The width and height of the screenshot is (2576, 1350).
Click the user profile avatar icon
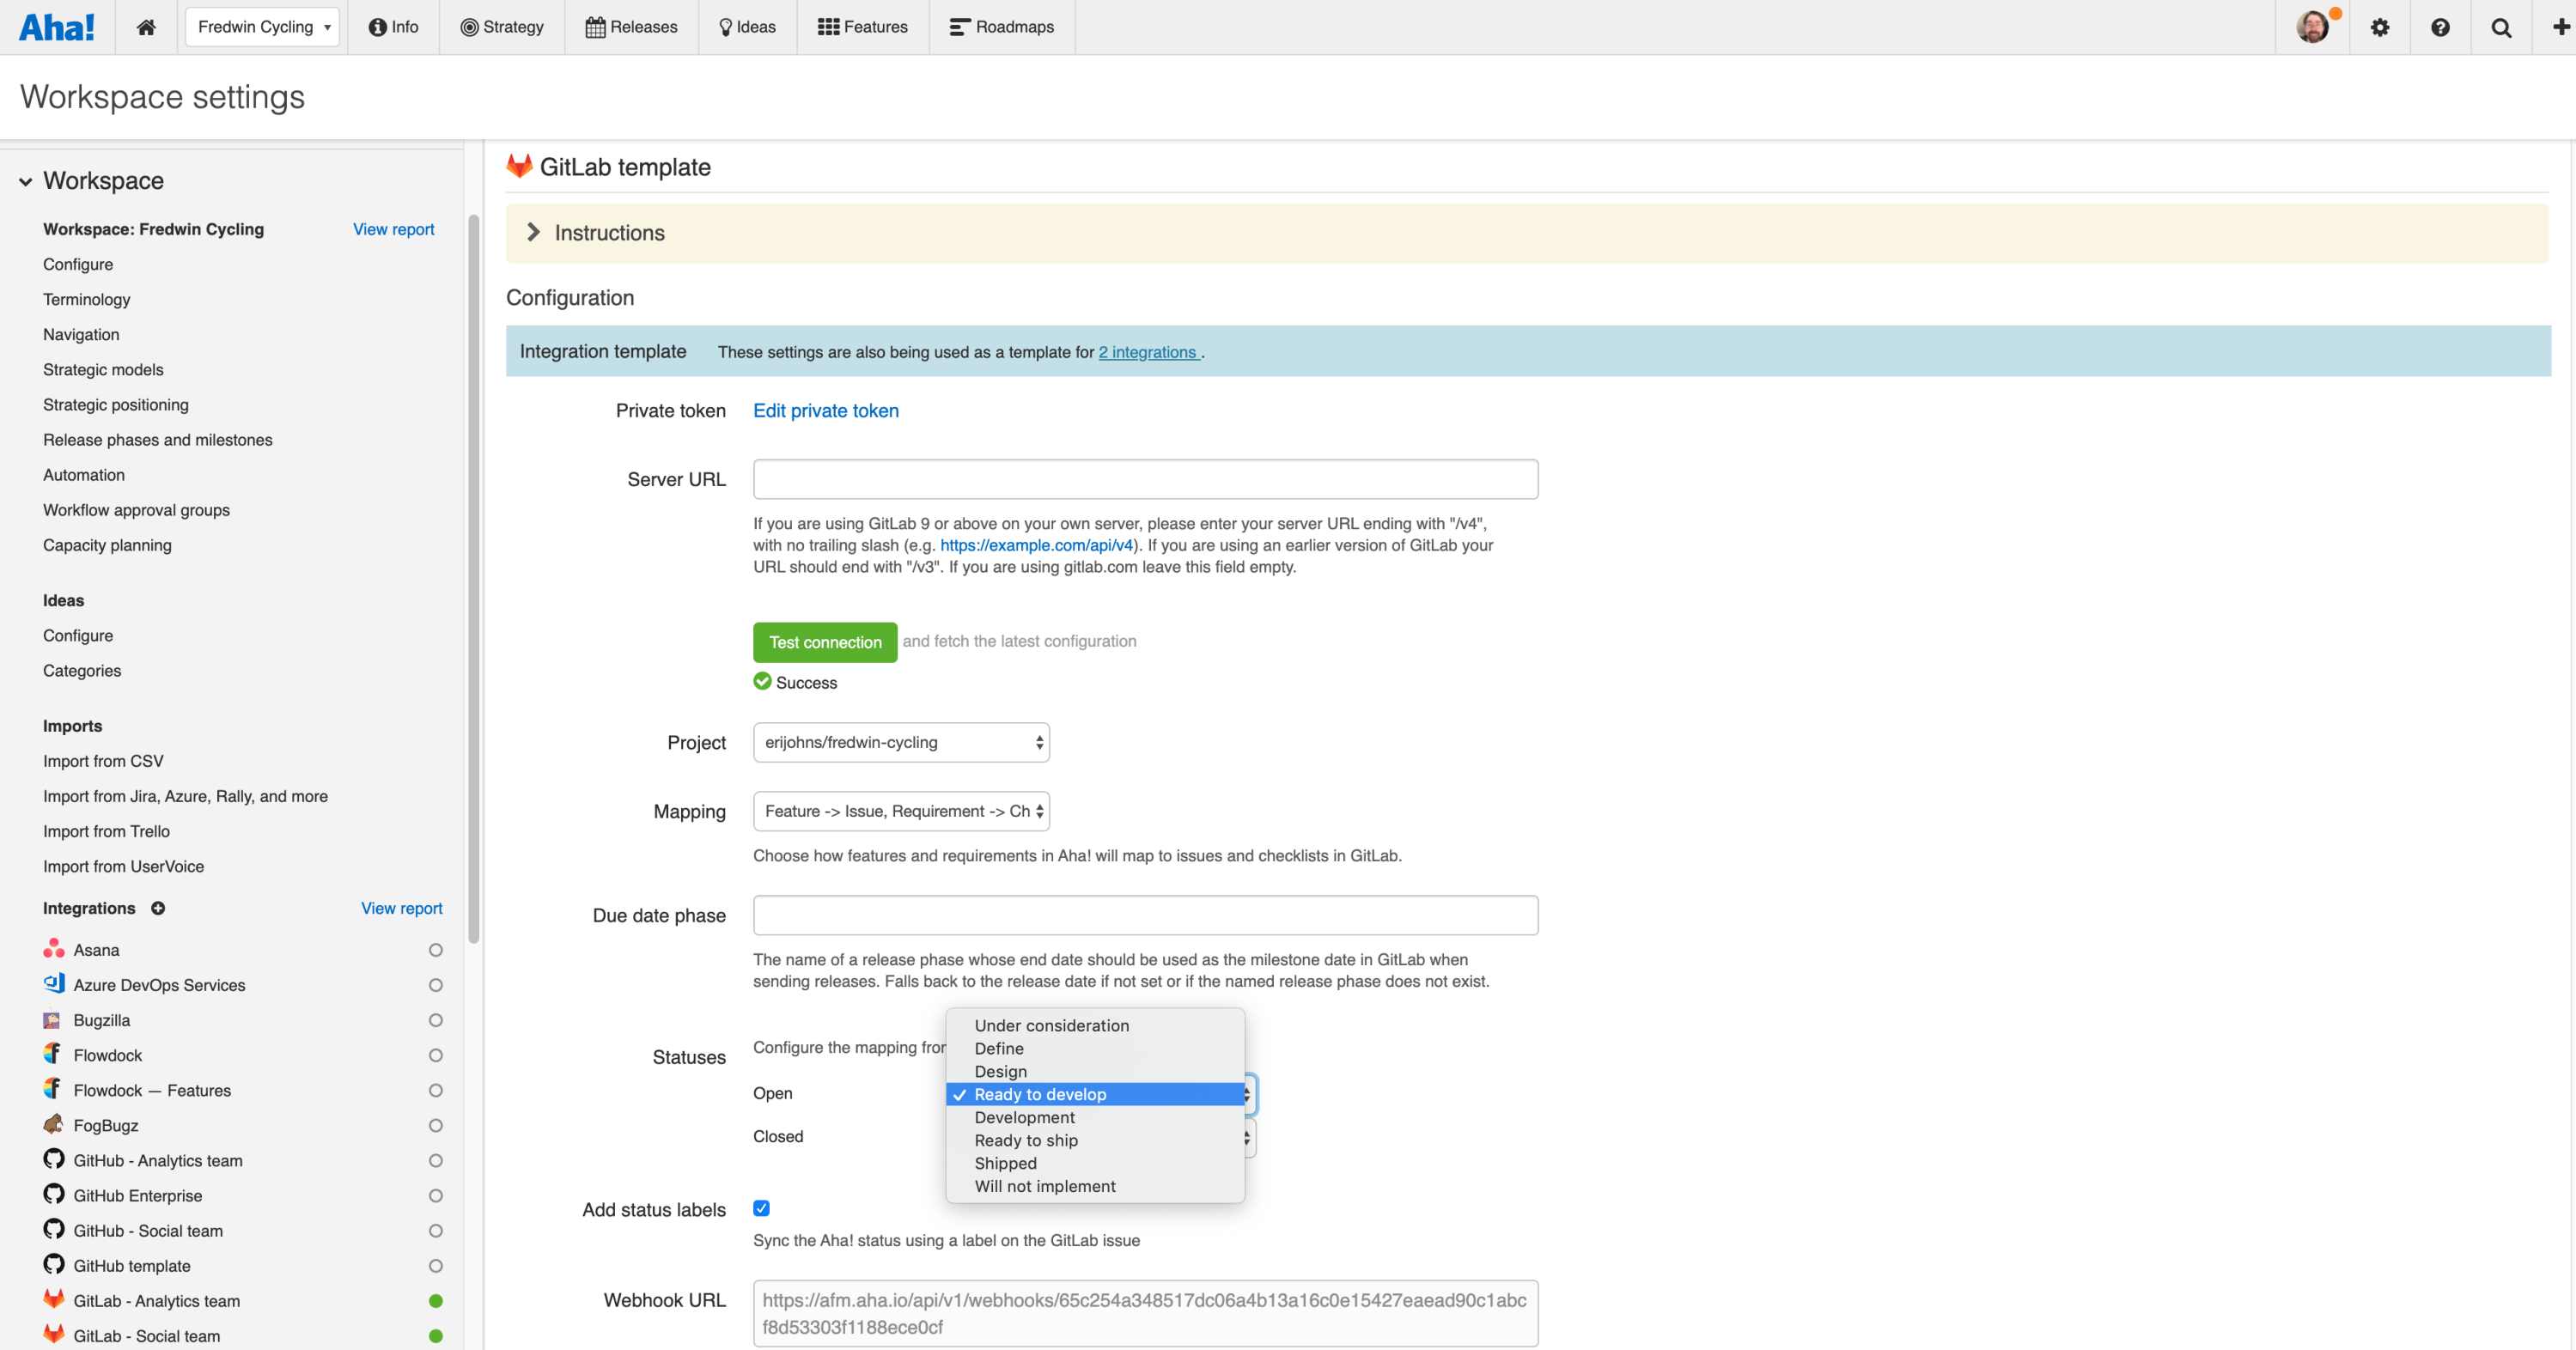[x=2314, y=27]
